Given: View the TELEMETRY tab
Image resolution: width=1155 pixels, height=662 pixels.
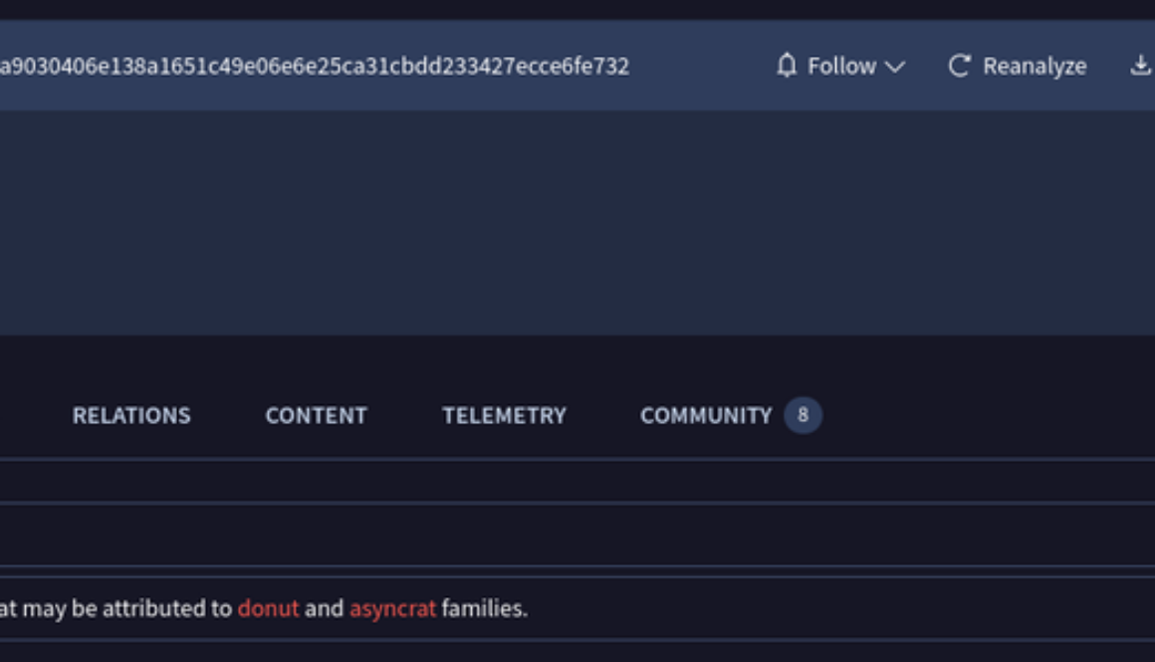Looking at the screenshot, I should 505,415.
